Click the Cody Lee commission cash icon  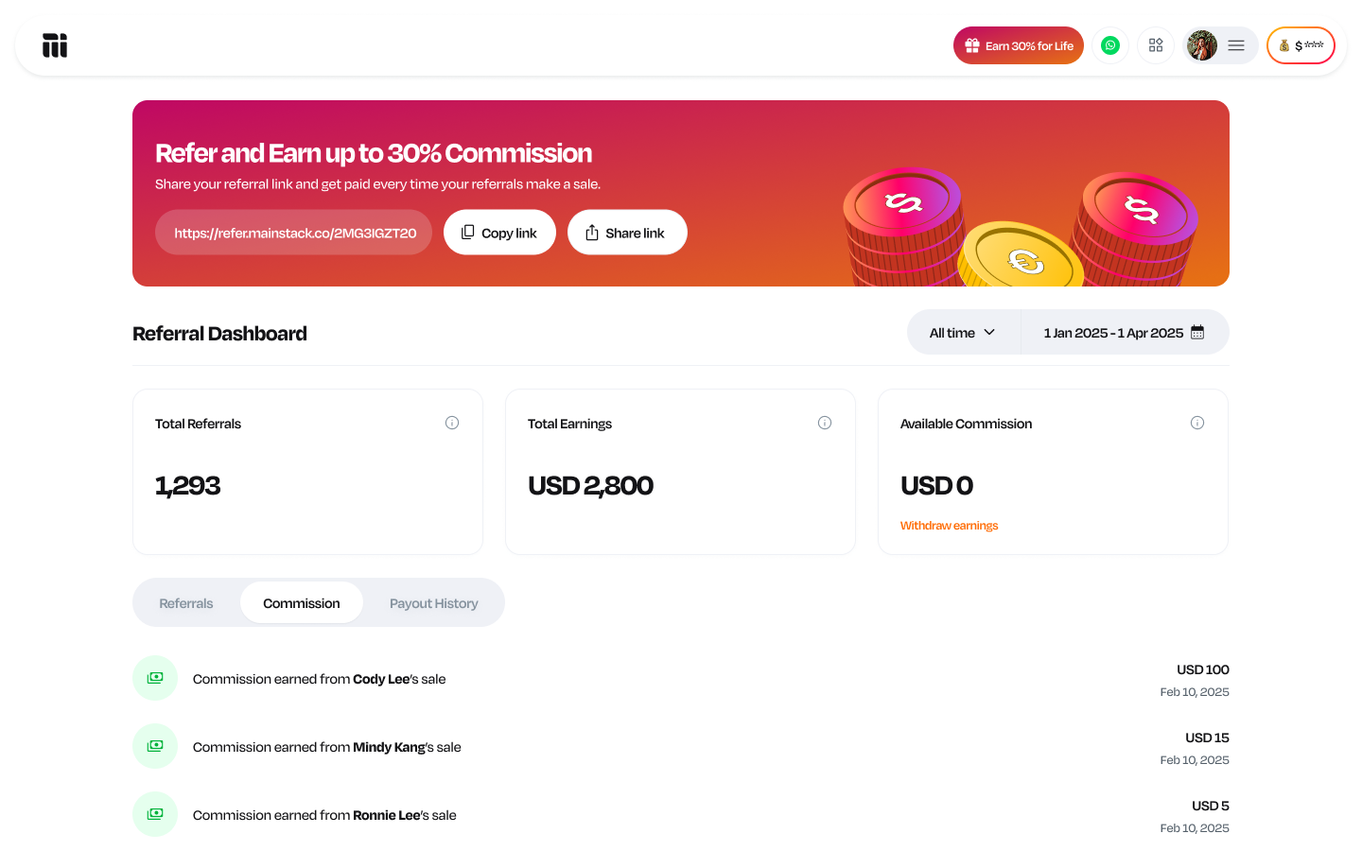coord(155,678)
